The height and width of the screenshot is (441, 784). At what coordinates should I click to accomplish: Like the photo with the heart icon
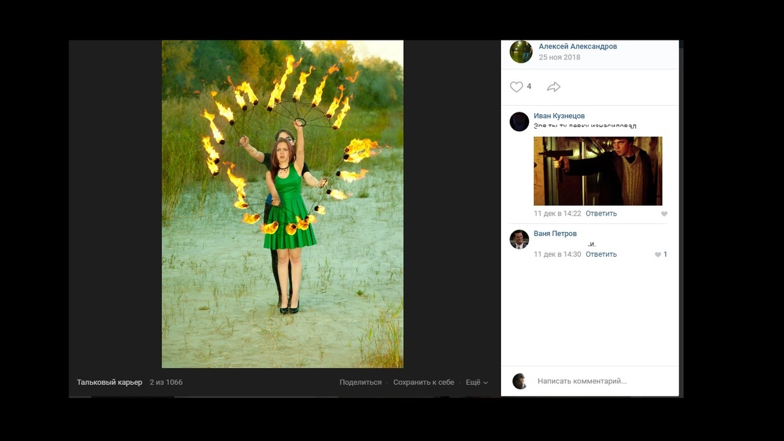[516, 87]
